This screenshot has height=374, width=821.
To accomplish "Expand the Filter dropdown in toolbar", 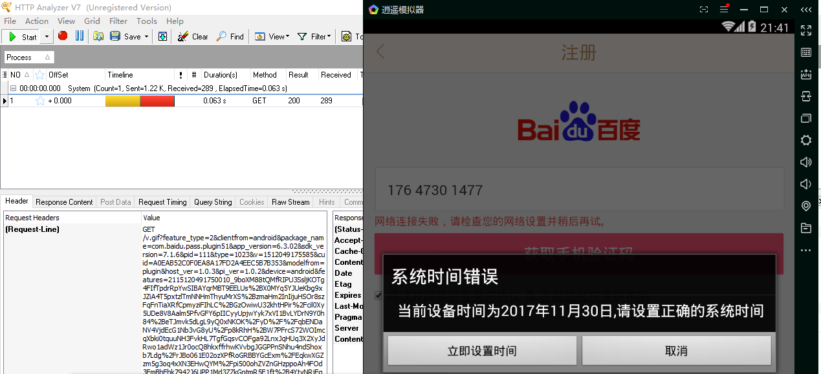I will 314,37.
